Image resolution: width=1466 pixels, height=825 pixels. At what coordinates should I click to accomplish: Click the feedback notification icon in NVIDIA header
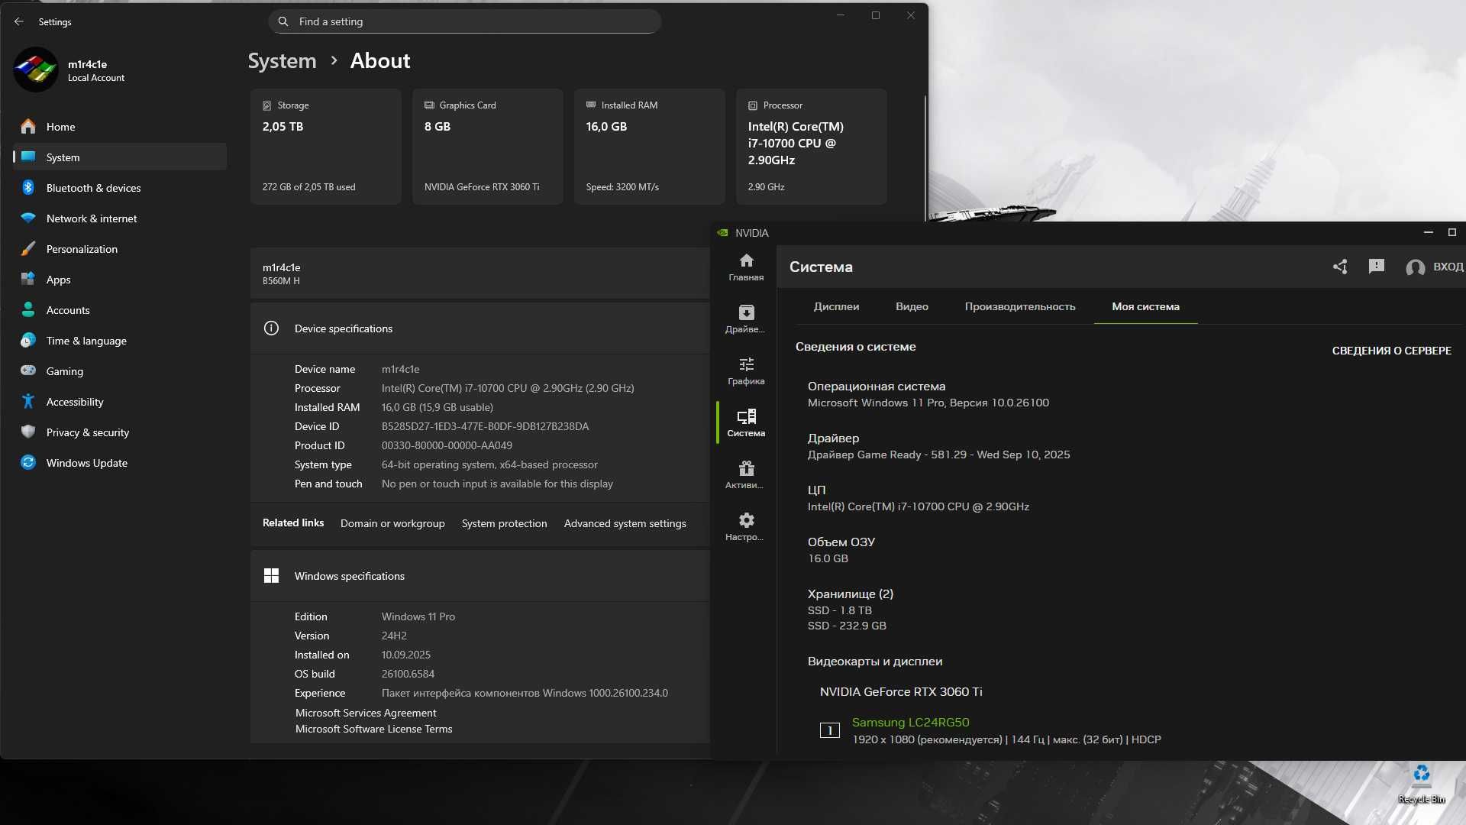point(1377,266)
